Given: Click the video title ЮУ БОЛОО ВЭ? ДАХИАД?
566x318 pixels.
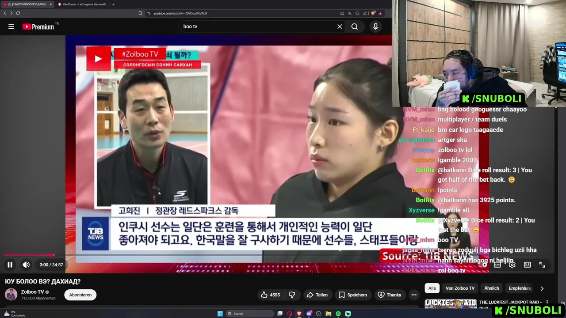Looking at the screenshot, I should [43, 281].
